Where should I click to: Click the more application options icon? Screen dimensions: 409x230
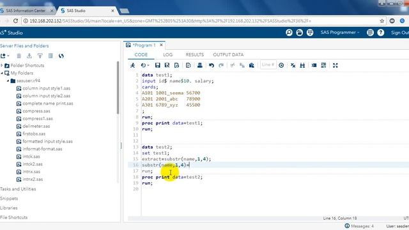coord(370,33)
